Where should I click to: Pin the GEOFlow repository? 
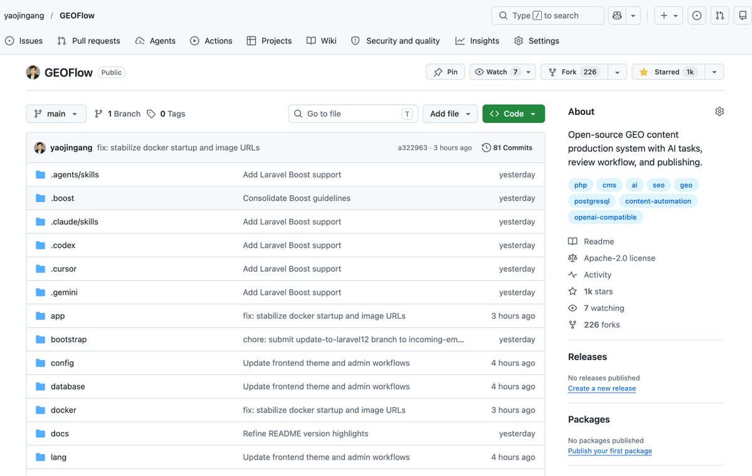click(x=445, y=72)
